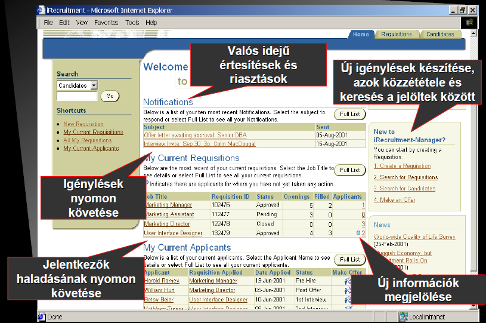The image size is (486, 323).
Task: Open the Favorites menu
Action: 106,23
